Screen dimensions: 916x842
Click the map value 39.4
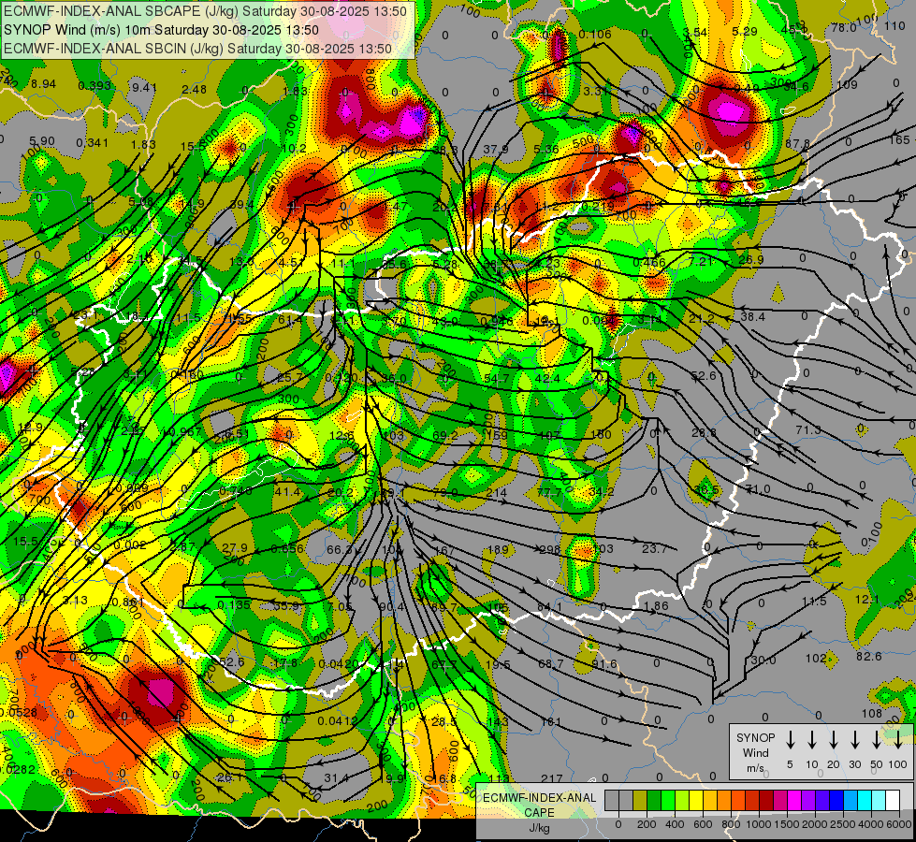click(241, 205)
